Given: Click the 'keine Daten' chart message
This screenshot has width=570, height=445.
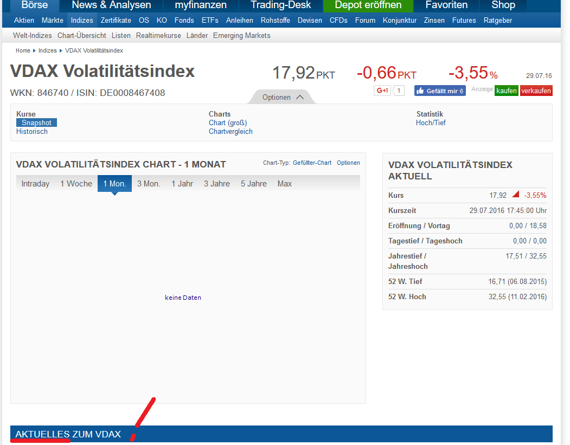Looking at the screenshot, I should coord(183,298).
